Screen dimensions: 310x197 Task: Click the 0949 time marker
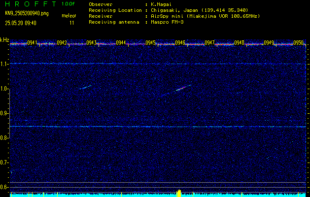tap(269, 42)
